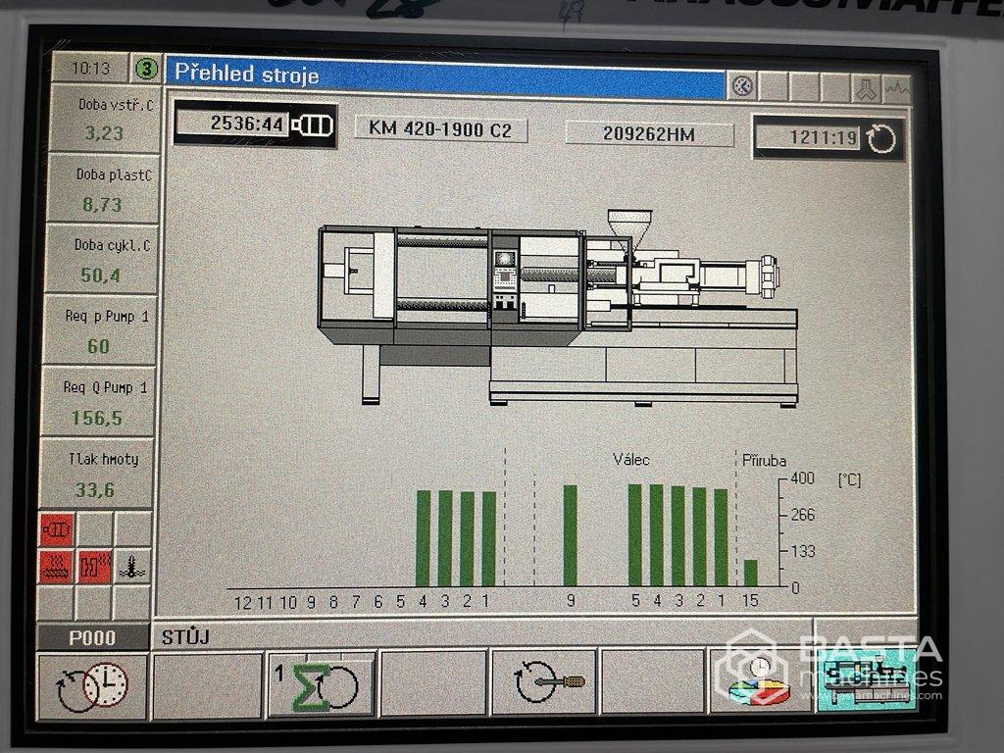
Task: Select the red barrel heating status icon
Action: coord(55,566)
